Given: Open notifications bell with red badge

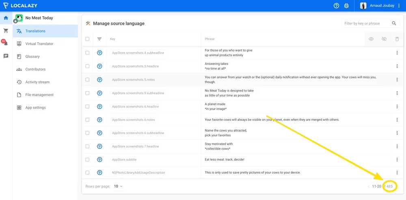Looking at the screenshot, I should click(x=6, y=43).
